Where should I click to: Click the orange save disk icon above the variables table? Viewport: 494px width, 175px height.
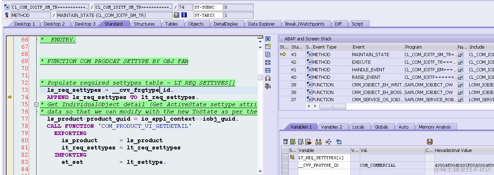tap(430, 142)
